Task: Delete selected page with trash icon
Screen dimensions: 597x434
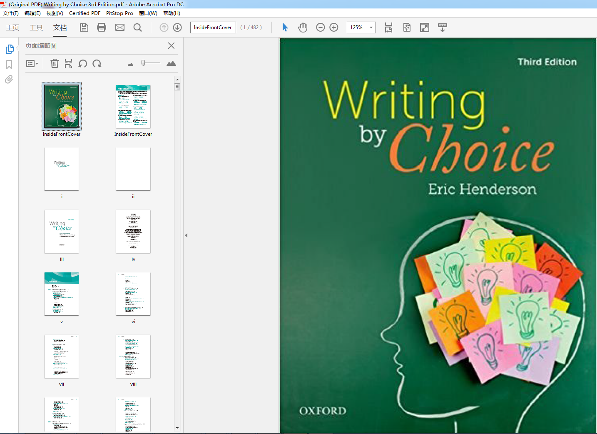Action: point(55,63)
